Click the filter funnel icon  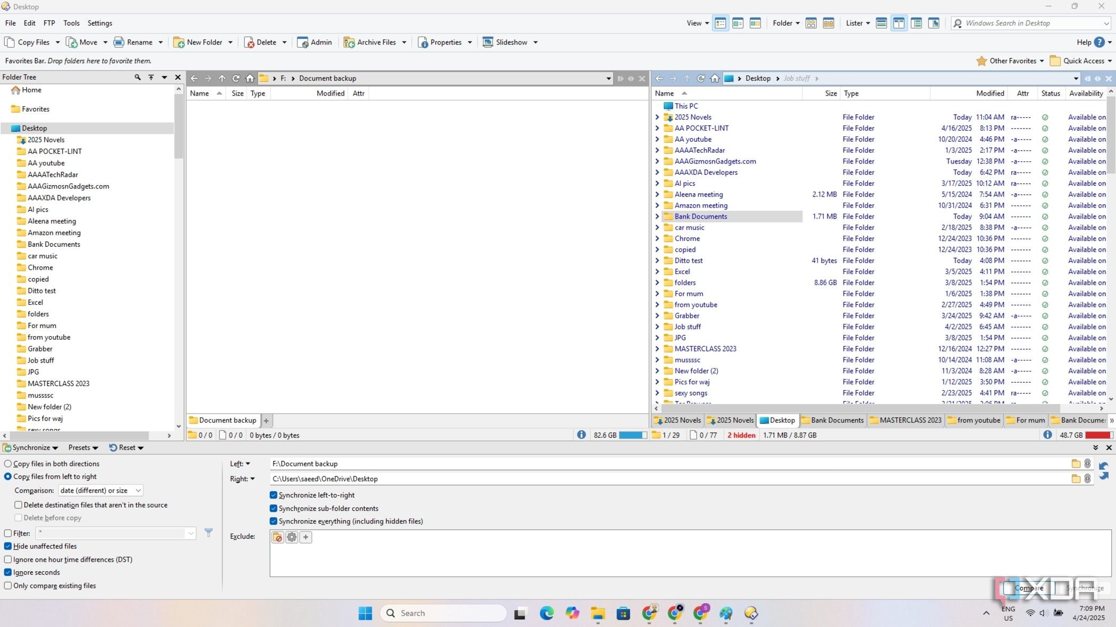tap(209, 532)
